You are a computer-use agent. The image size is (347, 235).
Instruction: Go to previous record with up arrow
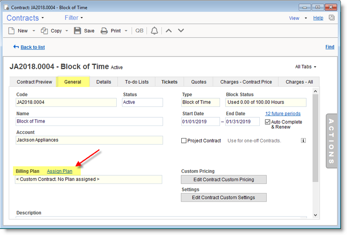click(169, 31)
